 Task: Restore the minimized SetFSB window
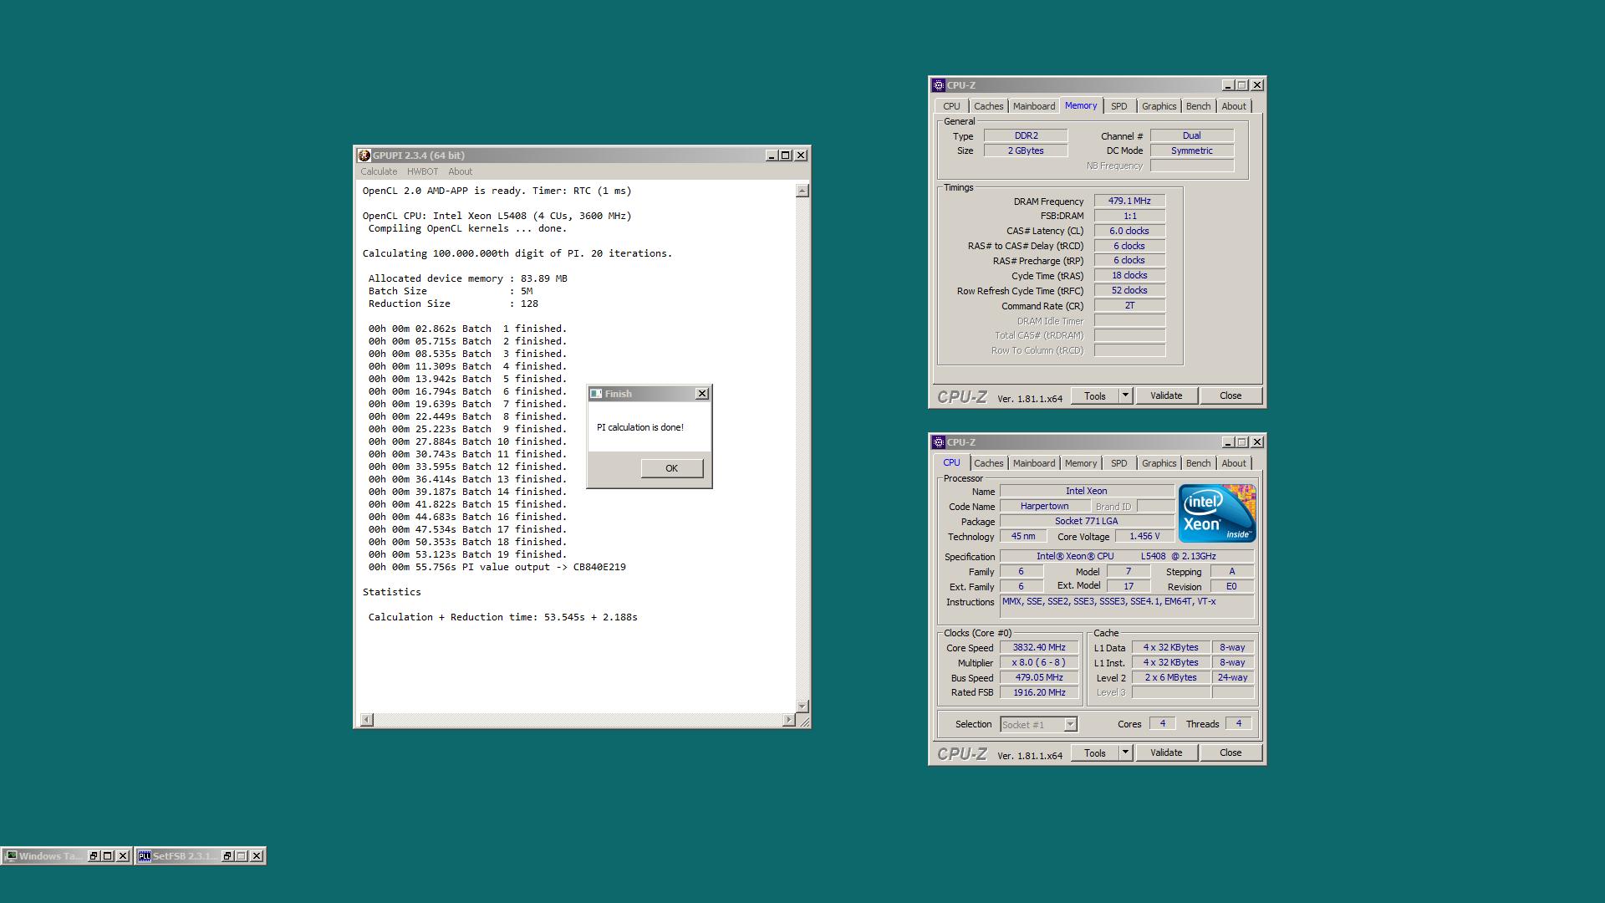[227, 856]
